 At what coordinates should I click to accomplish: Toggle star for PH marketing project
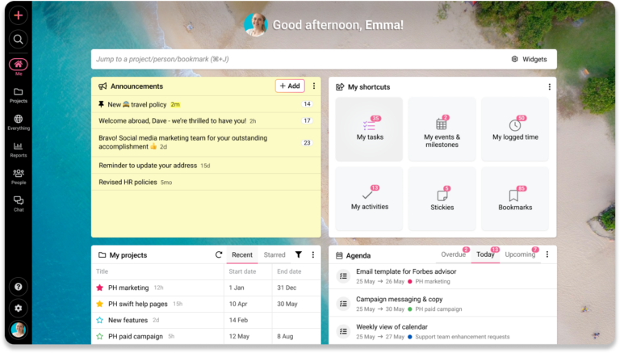click(100, 288)
